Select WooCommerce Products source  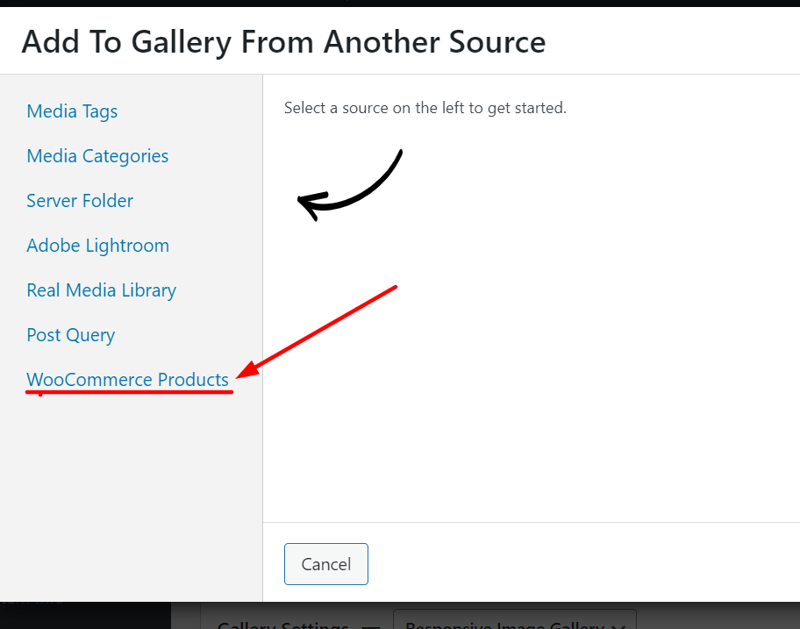tap(127, 380)
